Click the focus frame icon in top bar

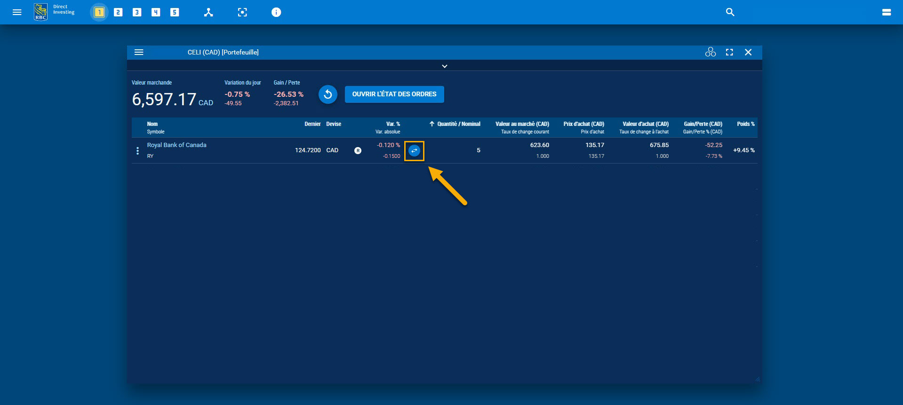tap(242, 12)
